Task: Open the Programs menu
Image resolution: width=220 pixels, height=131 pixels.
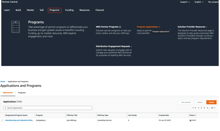Action: (54, 10)
